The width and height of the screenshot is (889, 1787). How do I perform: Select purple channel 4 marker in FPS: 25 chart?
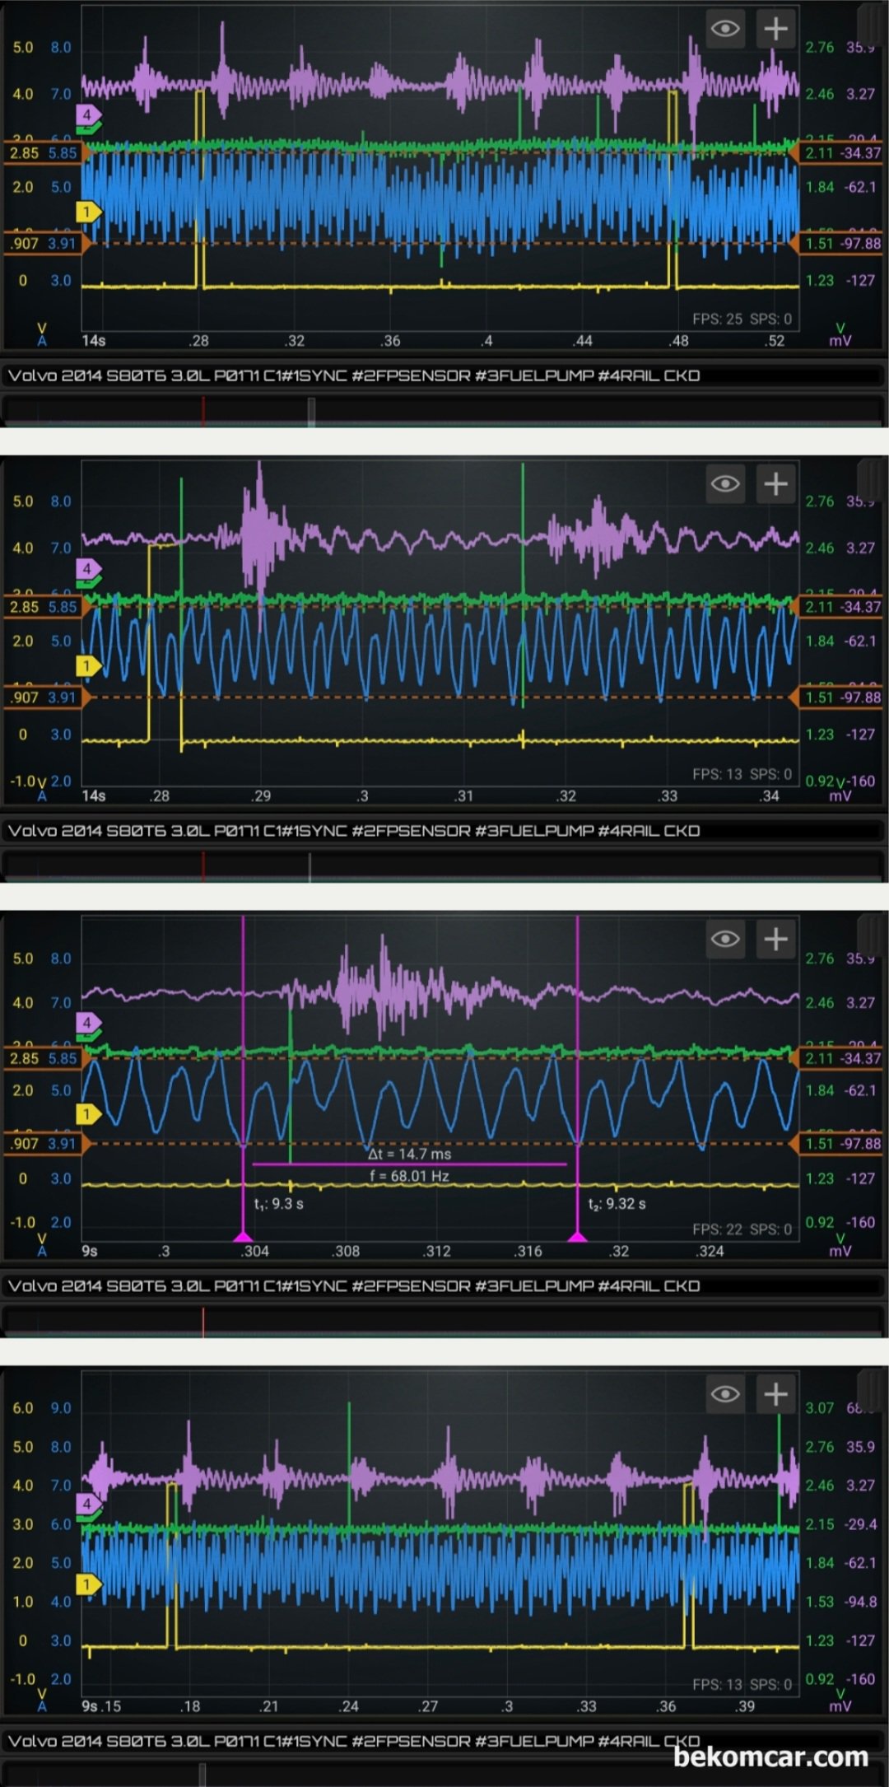pyautogui.click(x=88, y=114)
